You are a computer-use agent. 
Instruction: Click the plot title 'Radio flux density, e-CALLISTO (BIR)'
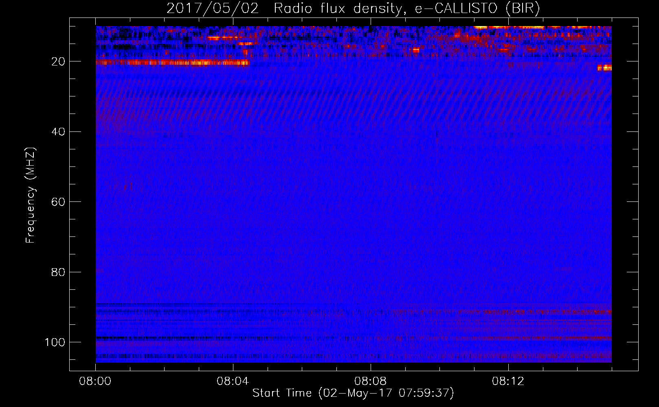[x=406, y=9]
